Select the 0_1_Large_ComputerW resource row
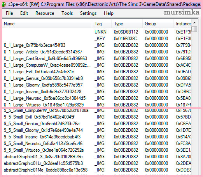The height and width of the screenshot is (177, 203). [96, 65]
